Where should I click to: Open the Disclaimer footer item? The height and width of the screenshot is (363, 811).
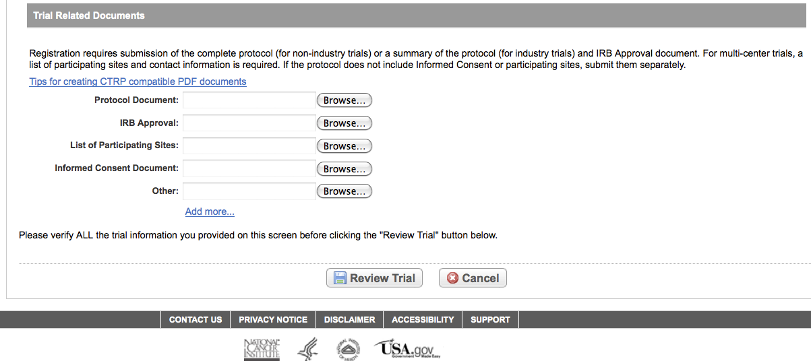[349, 320]
